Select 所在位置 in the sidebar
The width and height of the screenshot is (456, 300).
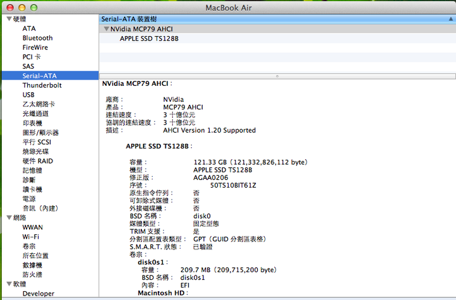[35, 256]
